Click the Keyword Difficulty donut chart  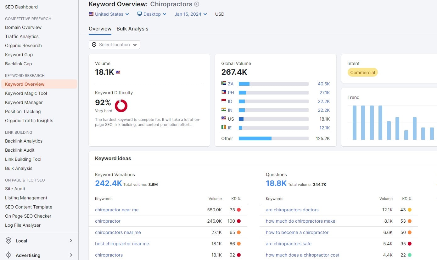[121, 106]
